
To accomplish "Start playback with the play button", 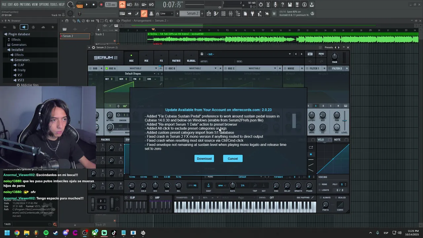I will tap(87, 5).
